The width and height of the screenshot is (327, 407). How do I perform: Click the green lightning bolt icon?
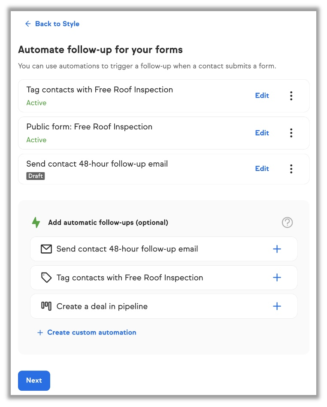pos(36,222)
